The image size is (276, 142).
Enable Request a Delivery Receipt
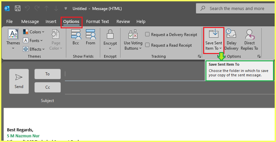coord(171,35)
